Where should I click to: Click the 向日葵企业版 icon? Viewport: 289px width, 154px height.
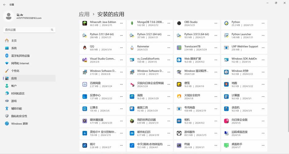226,121
